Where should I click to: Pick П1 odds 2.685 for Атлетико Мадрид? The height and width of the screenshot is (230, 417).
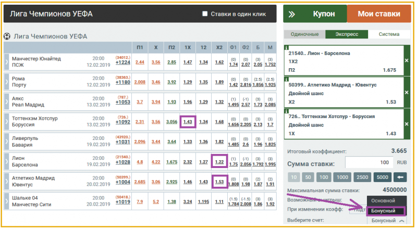(140, 182)
